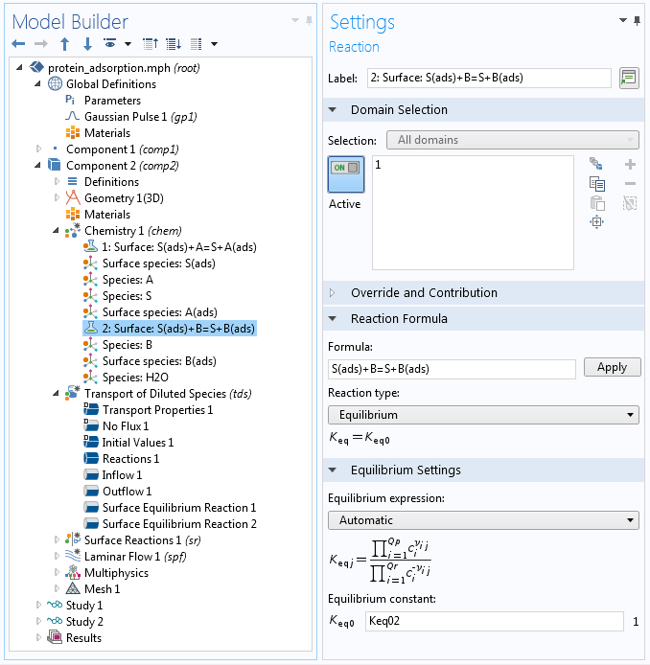This screenshot has height=665, width=650.
Task: Expand the Results node
Action: [x=38, y=637]
